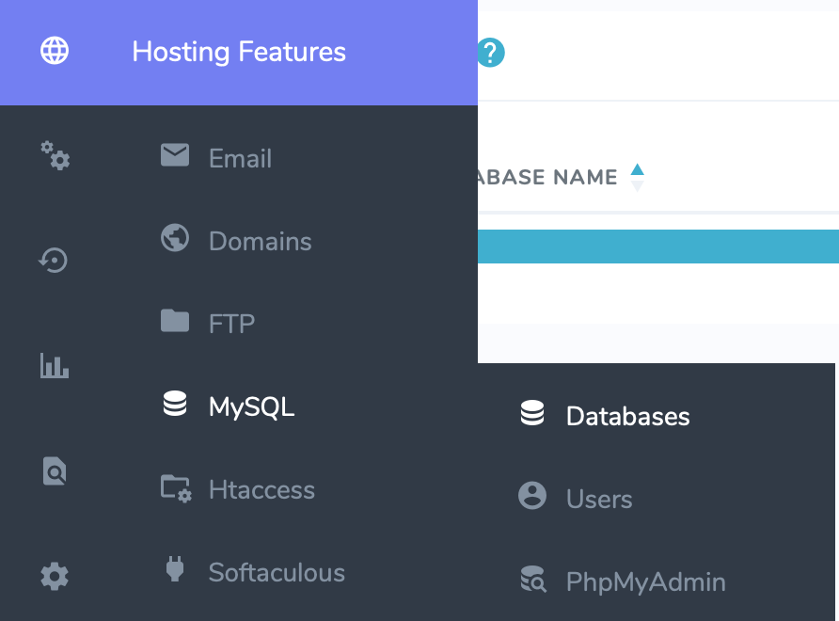Select the Domains menu entry
Screen dimensions: 839x621
(x=259, y=241)
